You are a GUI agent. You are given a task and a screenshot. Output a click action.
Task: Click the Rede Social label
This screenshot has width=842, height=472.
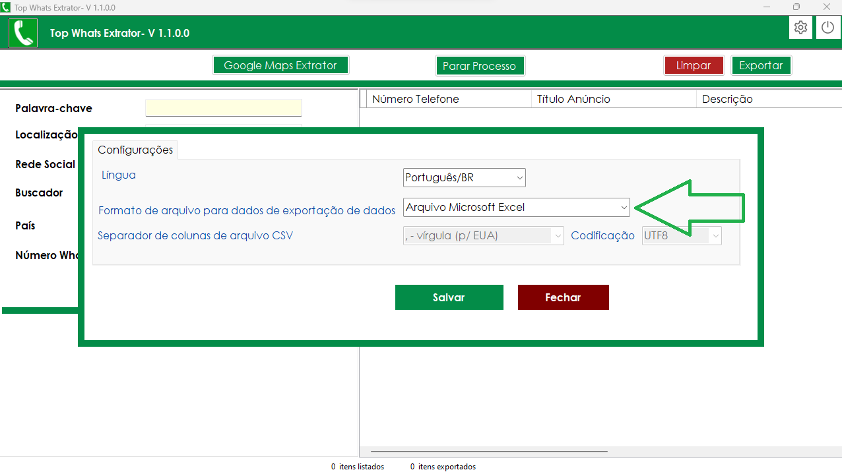[x=45, y=164]
